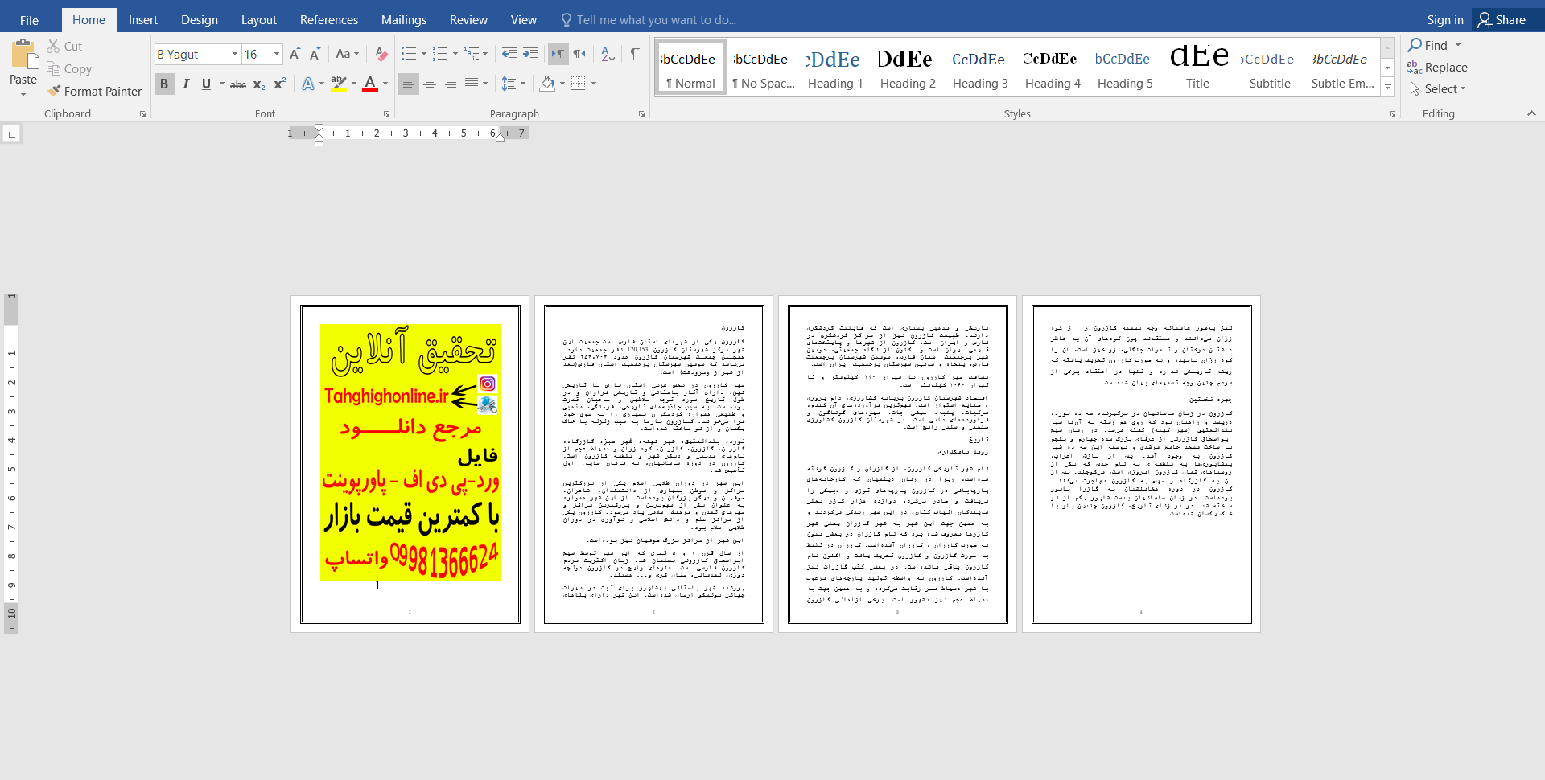The width and height of the screenshot is (1545, 780).
Task: Open the Clipboard pane launcher
Action: point(143,114)
